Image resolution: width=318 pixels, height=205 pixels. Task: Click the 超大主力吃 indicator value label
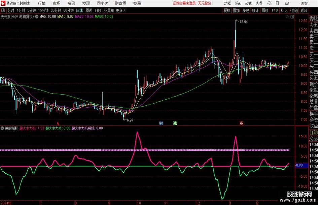click(x=32, y=128)
